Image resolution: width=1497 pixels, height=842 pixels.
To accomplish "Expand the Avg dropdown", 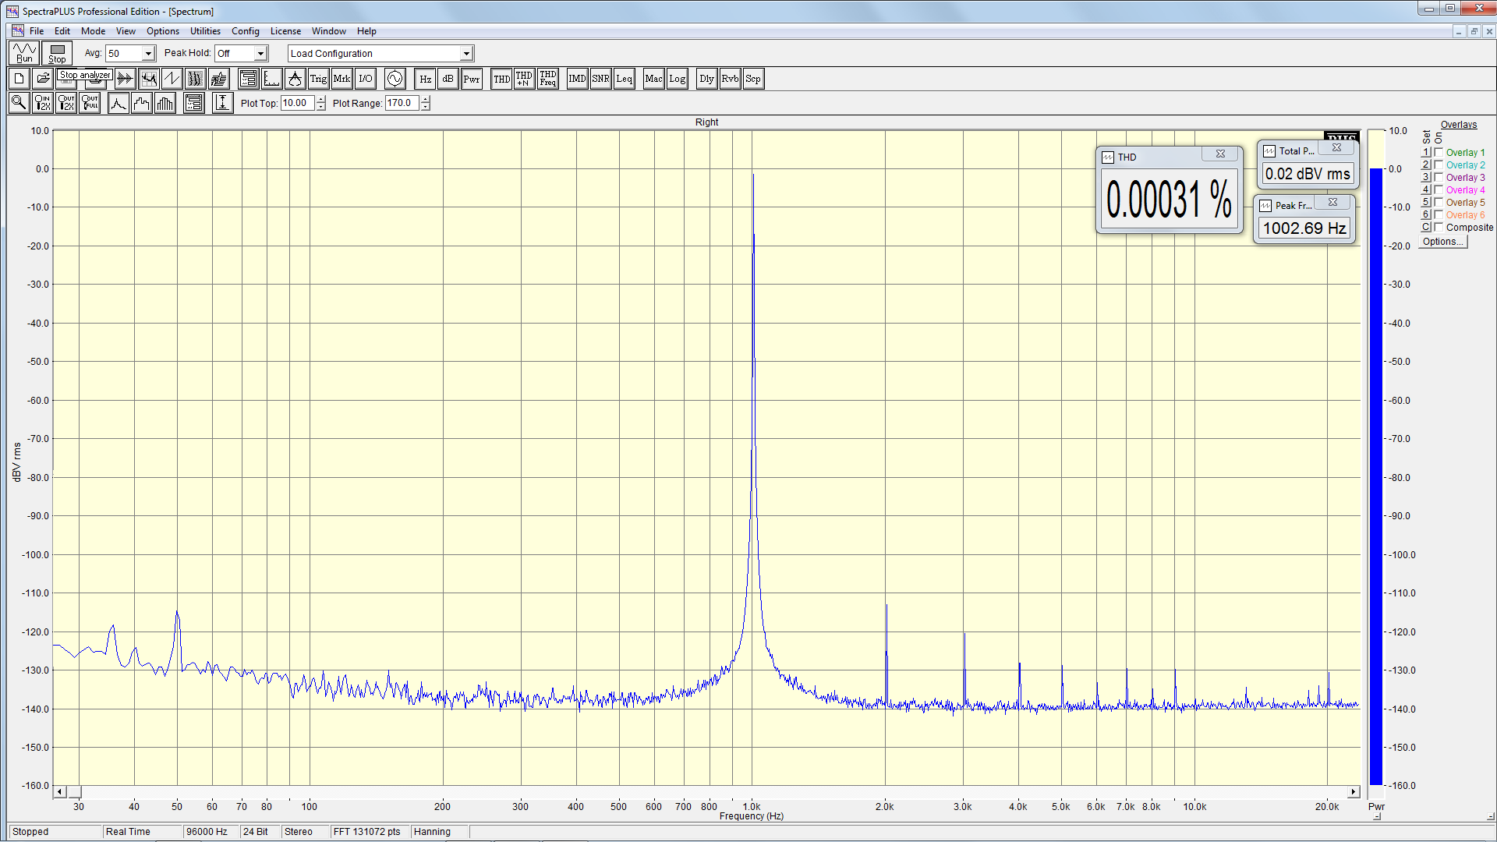I will pyautogui.click(x=148, y=54).
